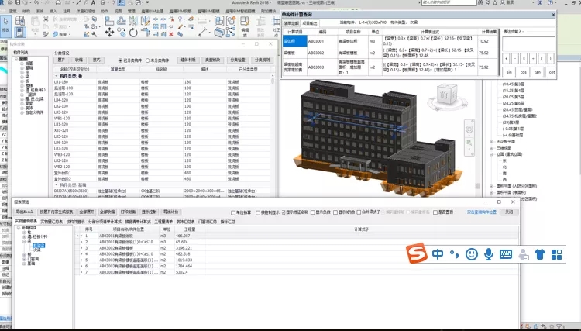The height and width of the screenshot is (331, 581).
Task: Click the Sogou 'S' logo on input bar
Action: (417, 253)
